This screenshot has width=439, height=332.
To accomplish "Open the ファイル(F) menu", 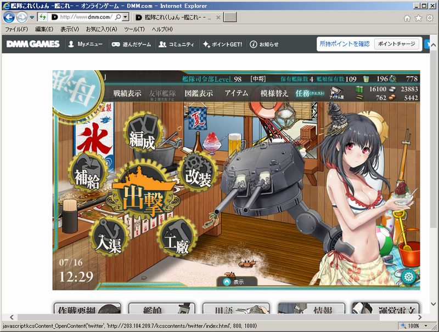I will pyautogui.click(x=16, y=29).
